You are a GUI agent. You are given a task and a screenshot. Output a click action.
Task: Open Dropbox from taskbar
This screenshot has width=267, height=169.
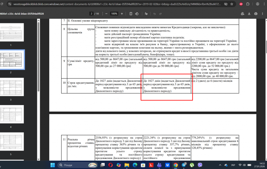tap(168, 165)
